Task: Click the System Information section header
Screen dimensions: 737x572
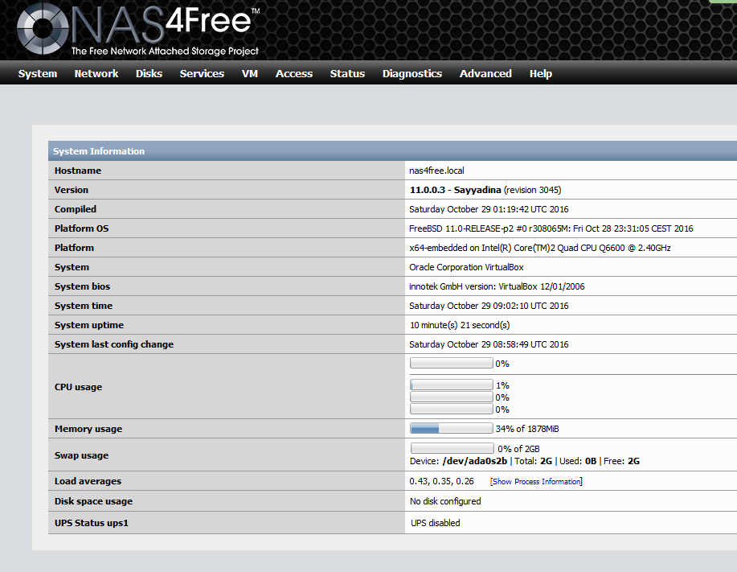Action: coord(99,151)
